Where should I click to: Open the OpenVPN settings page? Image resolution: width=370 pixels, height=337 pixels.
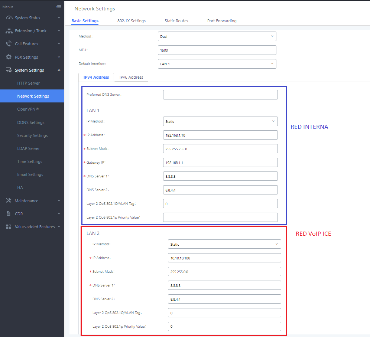pyautogui.click(x=29, y=109)
